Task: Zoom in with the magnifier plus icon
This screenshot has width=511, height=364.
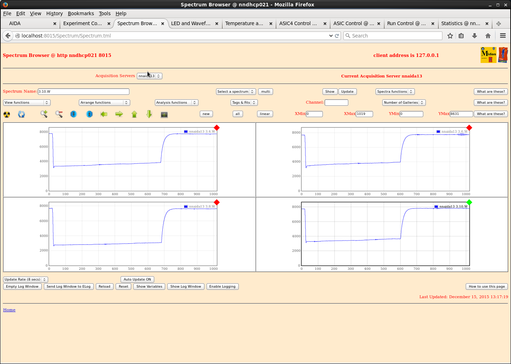Action: [44, 114]
